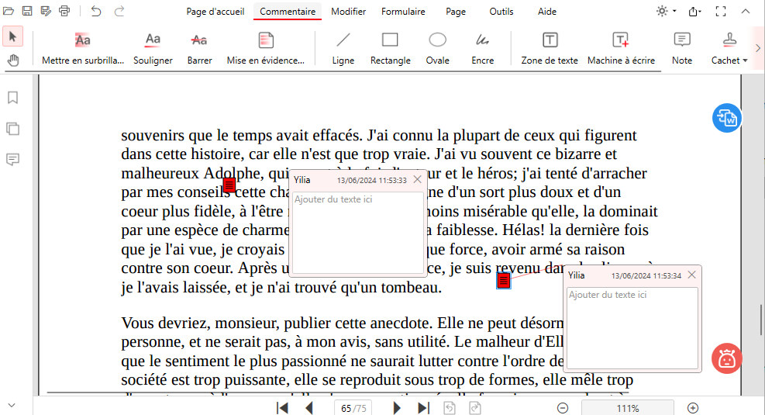Collapse the ribbon with the up chevron
The image size is (765, 415).
[746, 11]
